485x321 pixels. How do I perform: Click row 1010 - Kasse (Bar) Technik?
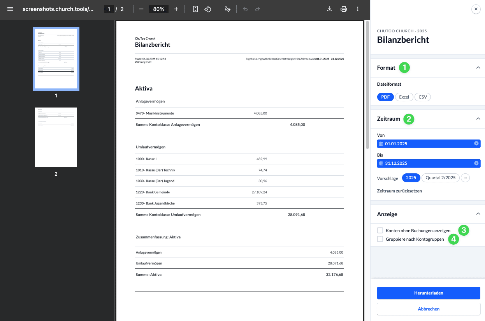click(239, 170)
